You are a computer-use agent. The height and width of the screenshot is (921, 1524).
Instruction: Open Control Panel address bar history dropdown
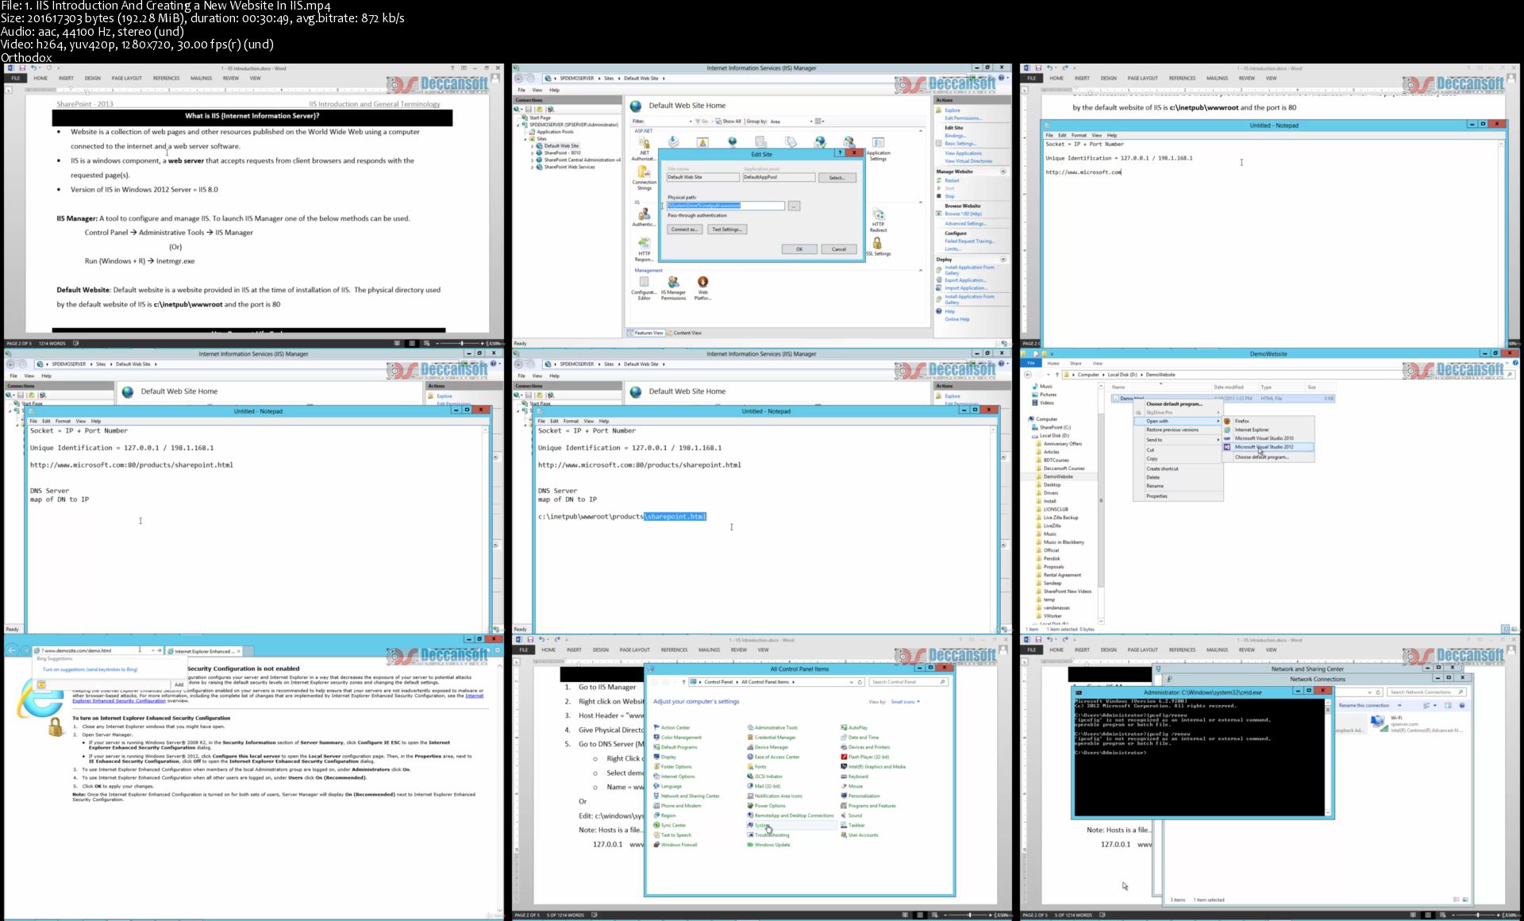point(852,682)
